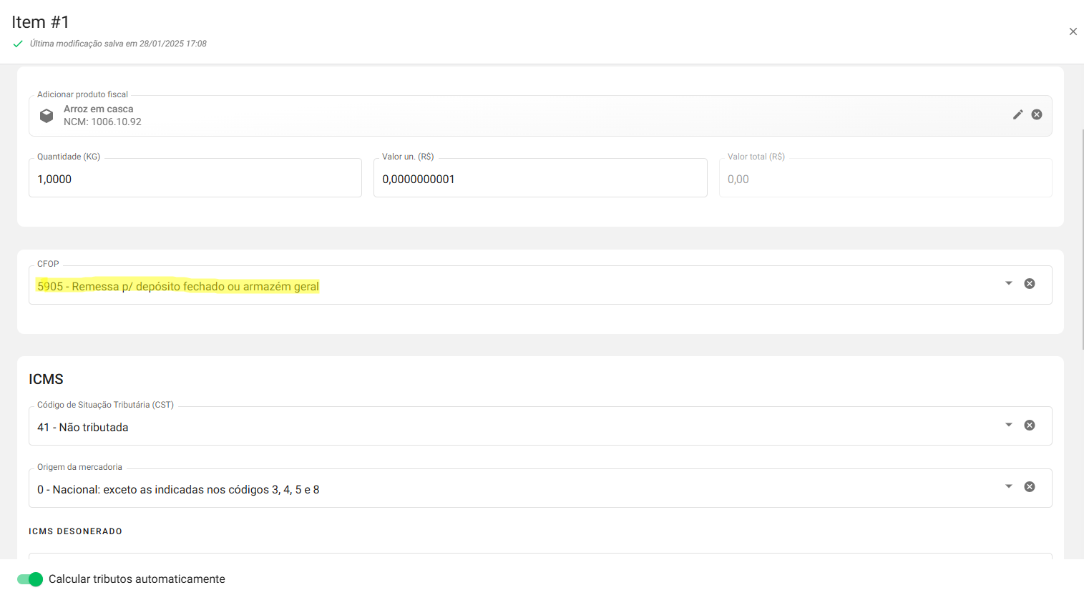Clear the CFOP field selection
This screenshot has width=1084, height=590.
click(1030, 284)
